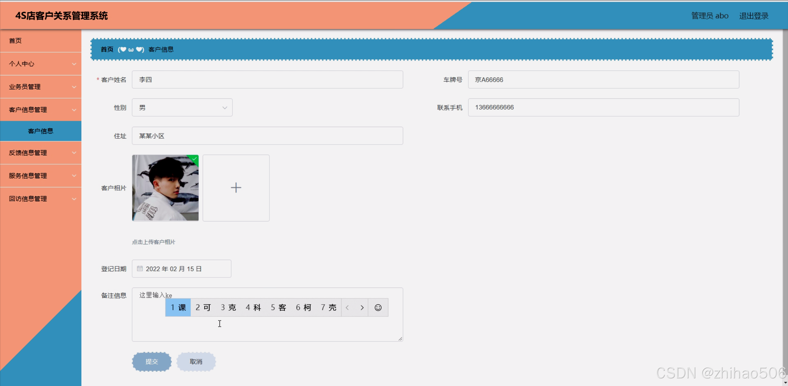The height and width of the screenshot is (386, 788).
Task: Click the green checkmark on the uploaded photo
Action: (x=195, y=159)
